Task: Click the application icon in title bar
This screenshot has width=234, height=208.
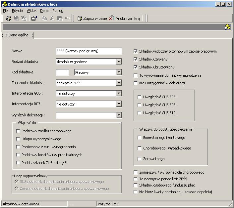Action: (4, 4)
